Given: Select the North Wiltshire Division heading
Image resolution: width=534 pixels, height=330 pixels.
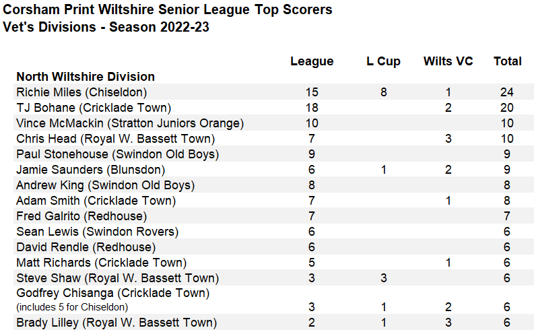Looking at the screenshot, I should point(86,77).
